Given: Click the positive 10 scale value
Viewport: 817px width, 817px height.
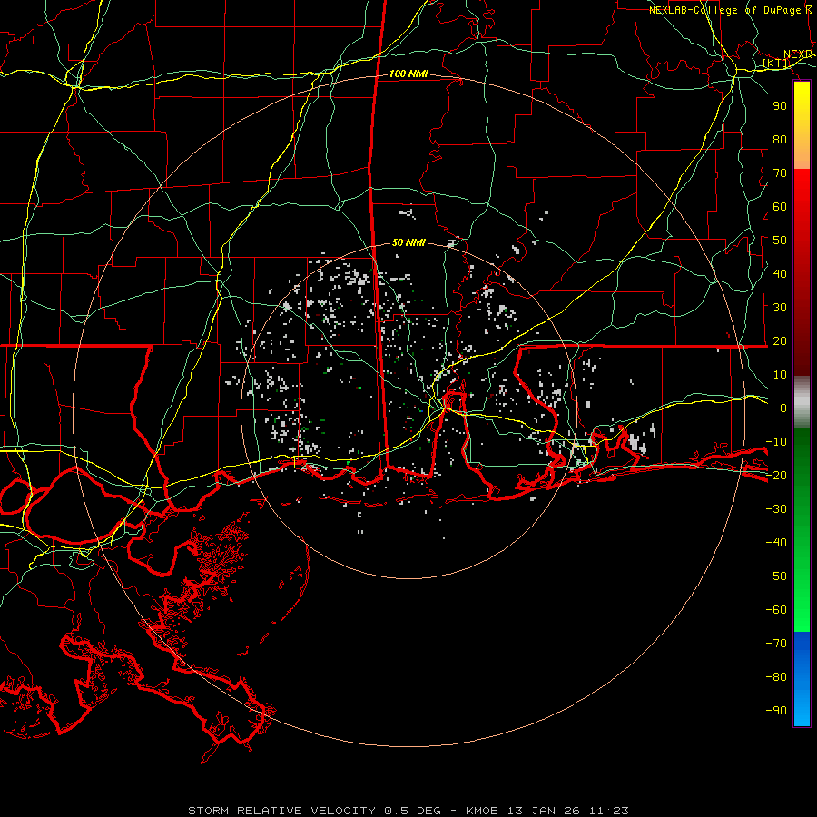Looking at the screenshot, I should (x=780, y=375).
